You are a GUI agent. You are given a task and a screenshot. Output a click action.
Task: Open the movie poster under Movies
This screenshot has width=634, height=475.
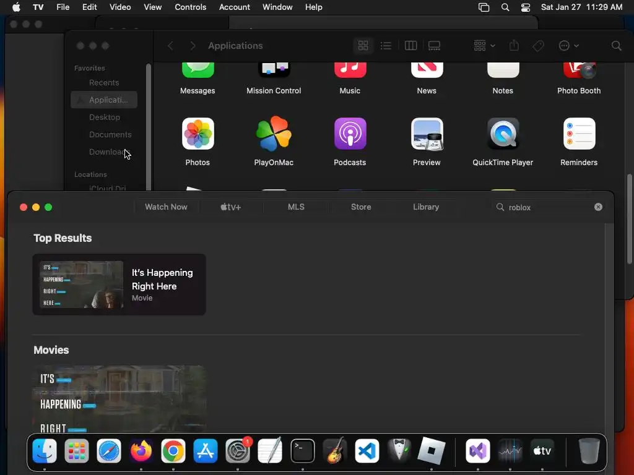119,398
